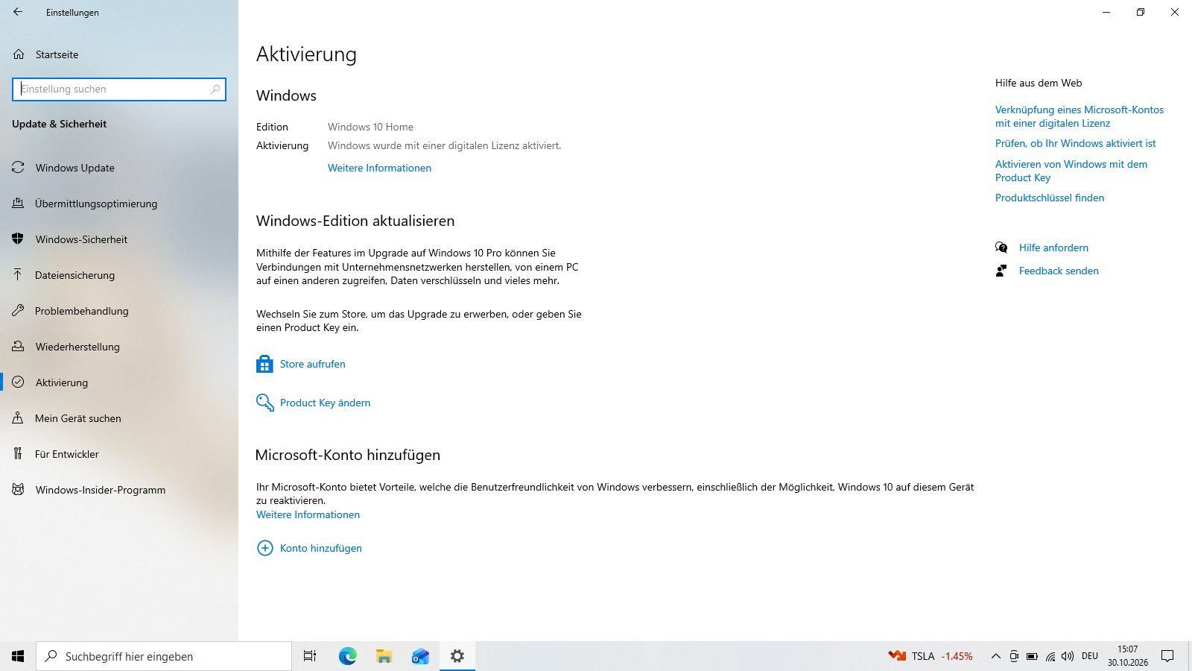The image size is (1192, 671).
Task: Click the taskbar search box 'Suchbegriff hier eingeben'
Action: coord(164,656)
